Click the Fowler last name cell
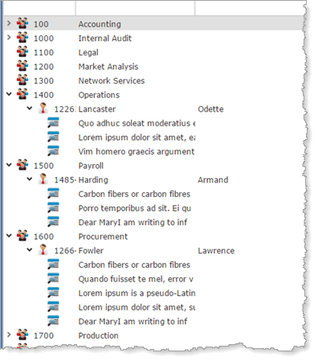 pos(91,251)
